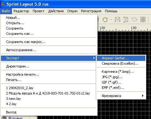The width and height of the screenshot is (151, 119).
Task: Click the rotate icon in the toolbar
Action: pos(105,19)
